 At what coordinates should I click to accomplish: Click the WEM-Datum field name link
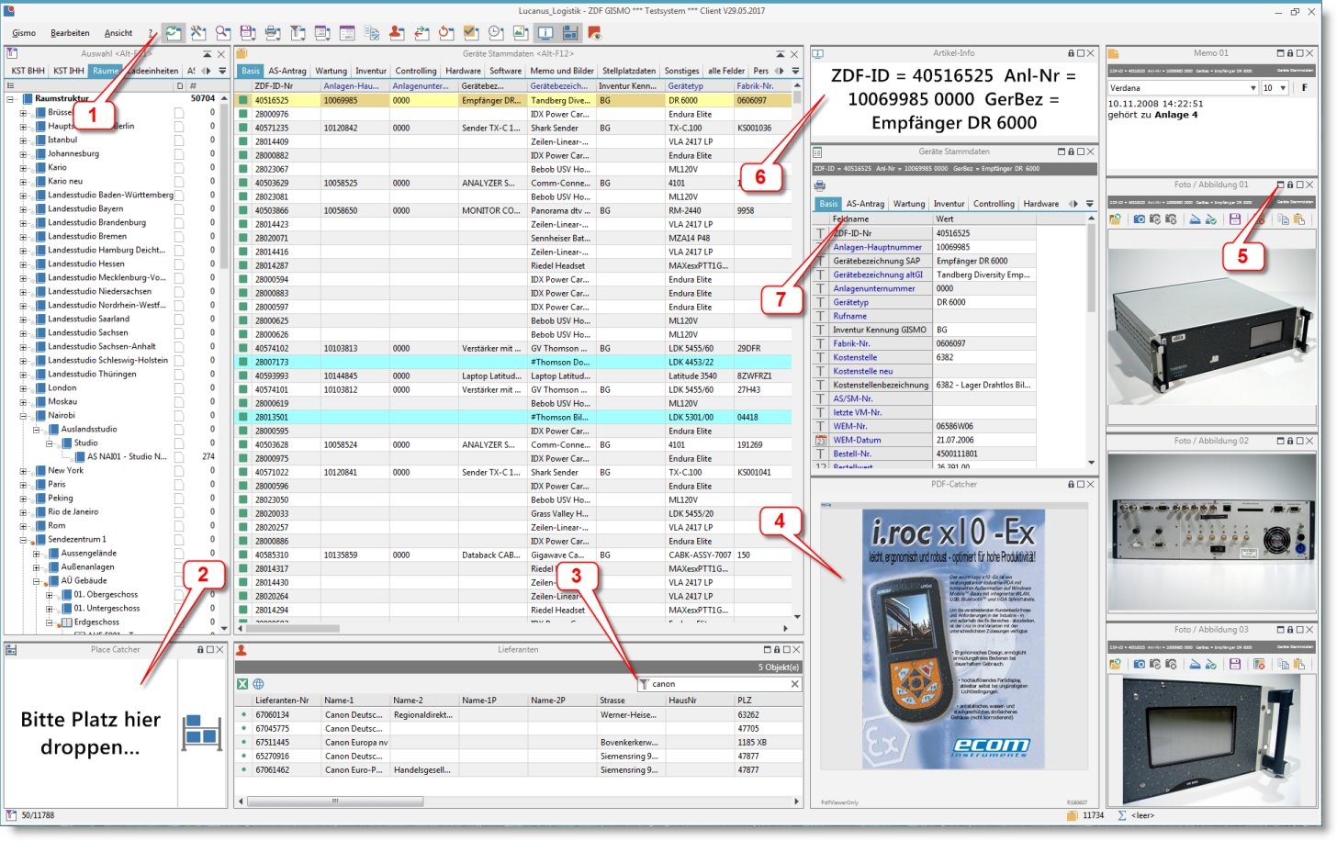(857, 440)
